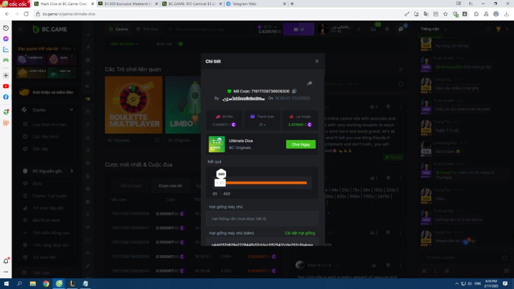This screenshot has width=514, height=289.
Task: Open the Ví wallet button
Action: [299, 29]
